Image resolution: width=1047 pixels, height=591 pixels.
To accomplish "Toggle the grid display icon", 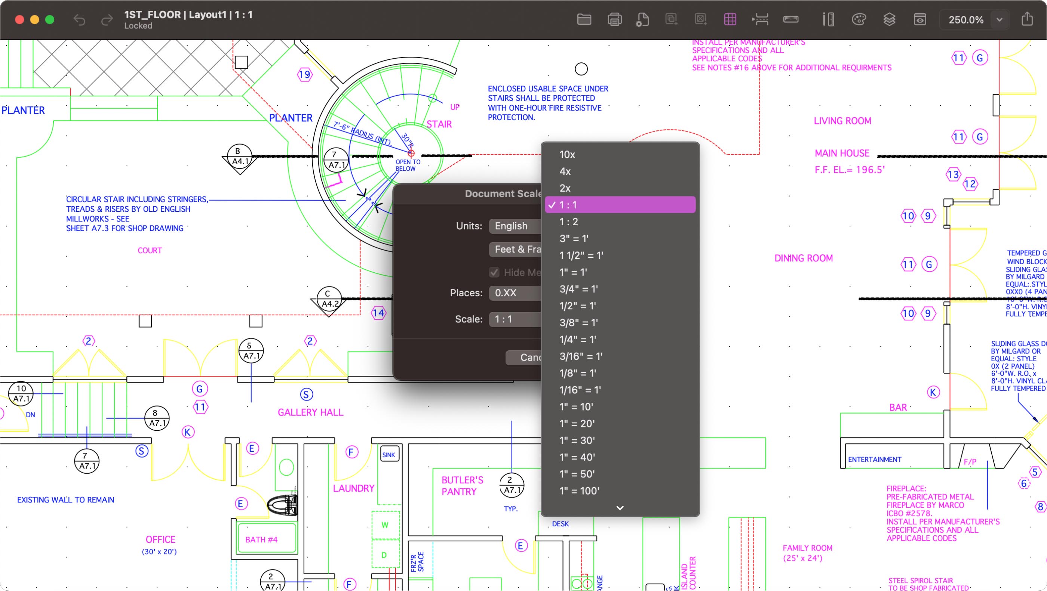I will (x=730, y=19).
